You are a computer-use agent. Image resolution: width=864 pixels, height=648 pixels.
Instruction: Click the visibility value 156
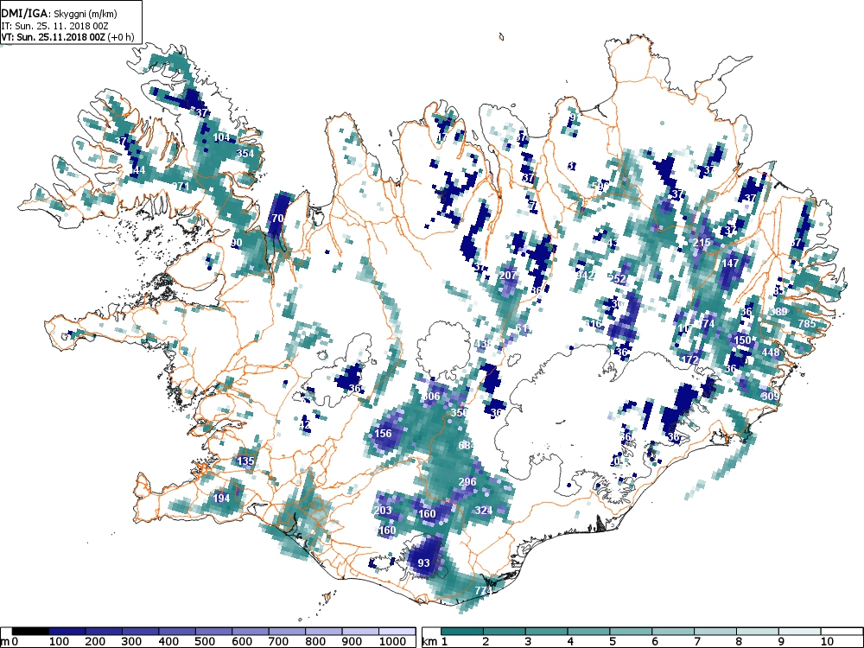(383, 433)
